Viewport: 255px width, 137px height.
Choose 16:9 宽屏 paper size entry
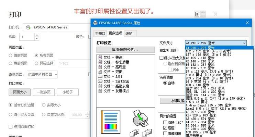point(219,82)
